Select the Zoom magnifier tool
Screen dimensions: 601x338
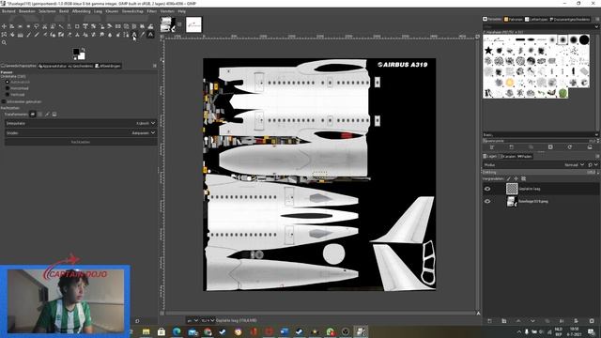4,42
